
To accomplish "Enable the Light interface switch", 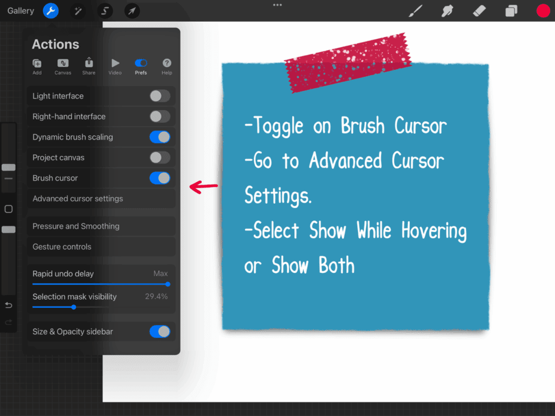I will pyautogui.click(x=160, y=96).
